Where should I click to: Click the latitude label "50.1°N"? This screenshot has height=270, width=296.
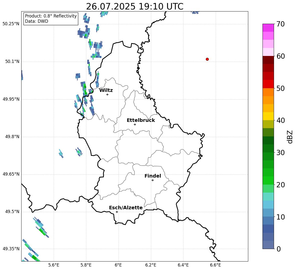[12, 61]
